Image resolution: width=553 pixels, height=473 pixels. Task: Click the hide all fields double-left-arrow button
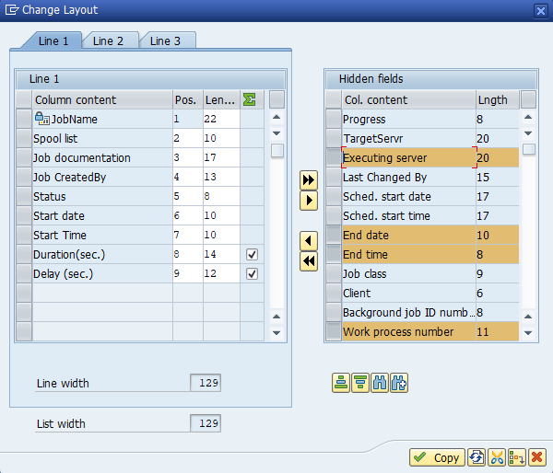click(x=309, y=260)
